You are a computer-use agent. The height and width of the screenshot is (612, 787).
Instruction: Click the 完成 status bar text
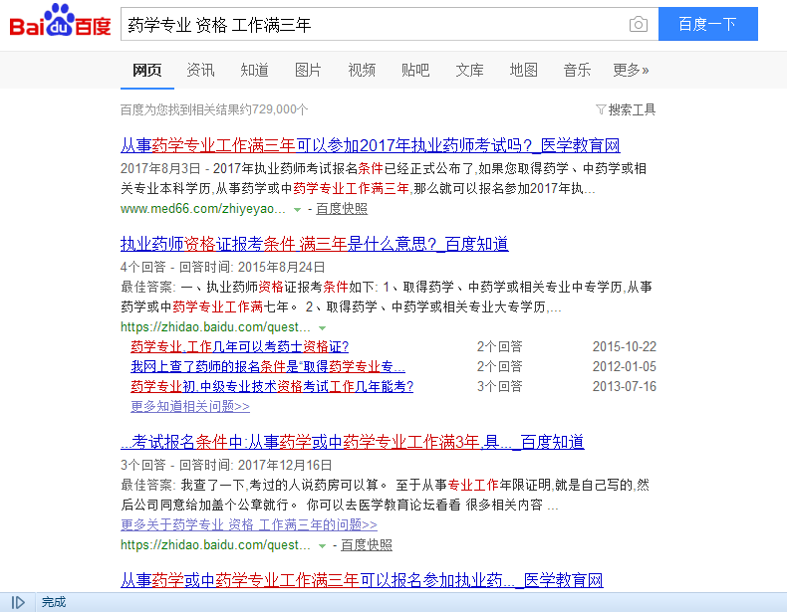coord(54,602)
